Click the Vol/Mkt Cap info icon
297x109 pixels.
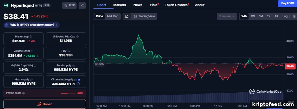pyautogui.click(x=35, y=66)
